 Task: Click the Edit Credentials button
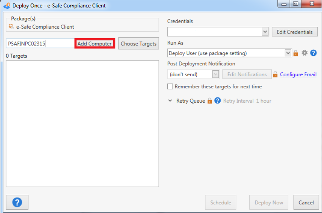click(x=295, y=32)
